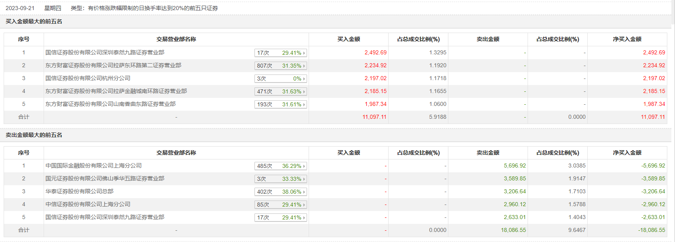This screenshot has width=675, height=242.
Task: Expand the 402次 38.06% stats box
Action: pos(281,192)
